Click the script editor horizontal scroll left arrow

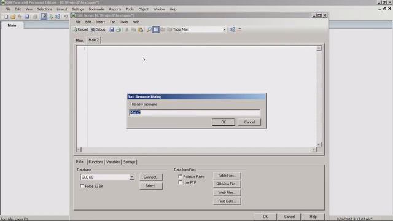pyautogui.click(x=79, y=150)
